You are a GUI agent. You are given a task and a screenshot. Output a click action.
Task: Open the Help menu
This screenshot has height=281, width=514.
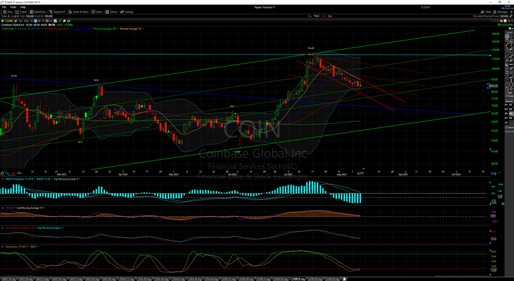pos(23,7)
